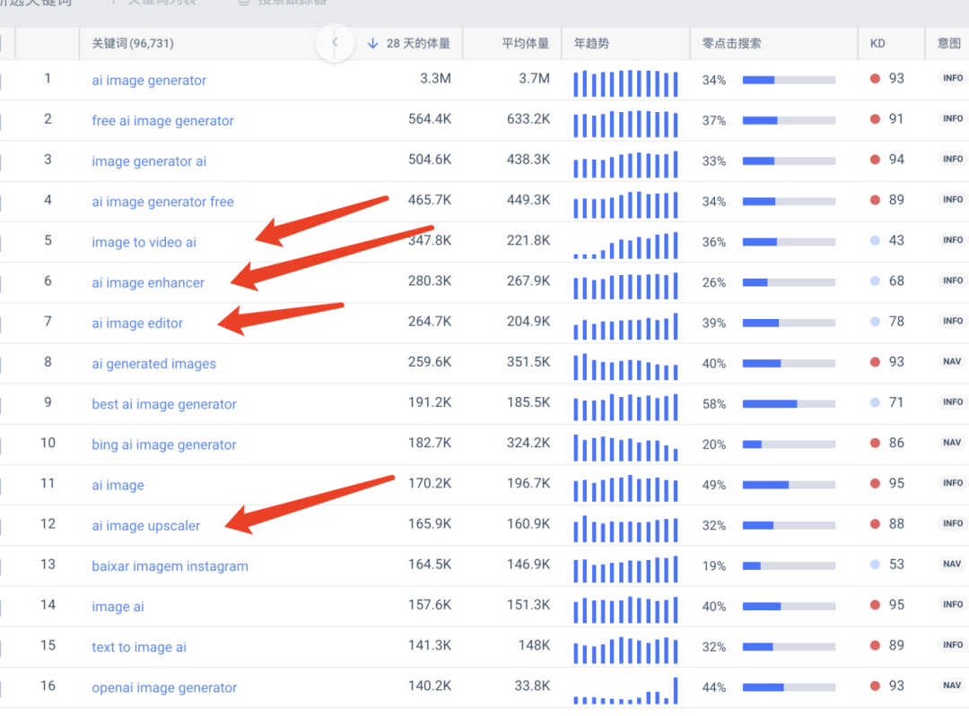Click the KD dot for 'ai image enhancer'

pyautogui.click(x=875, y=280)
